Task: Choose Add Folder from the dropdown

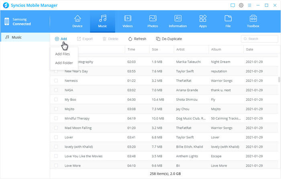Action: coord(64,63)
